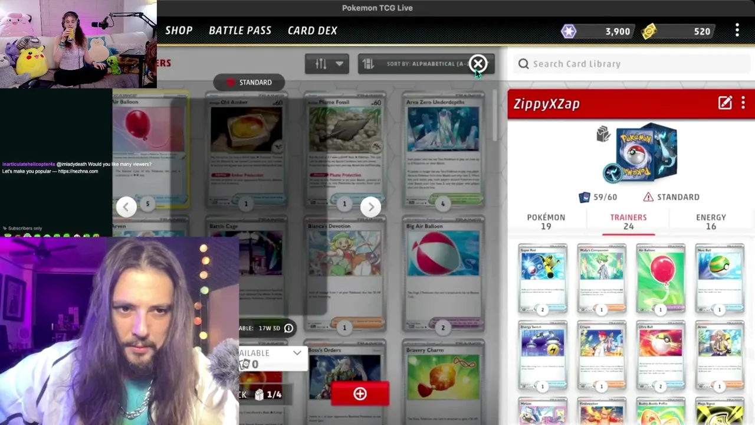Select the Pokémon deck box image
This screenshot has height=425, width=755.
pyautogui.click(x=647, y=151)
